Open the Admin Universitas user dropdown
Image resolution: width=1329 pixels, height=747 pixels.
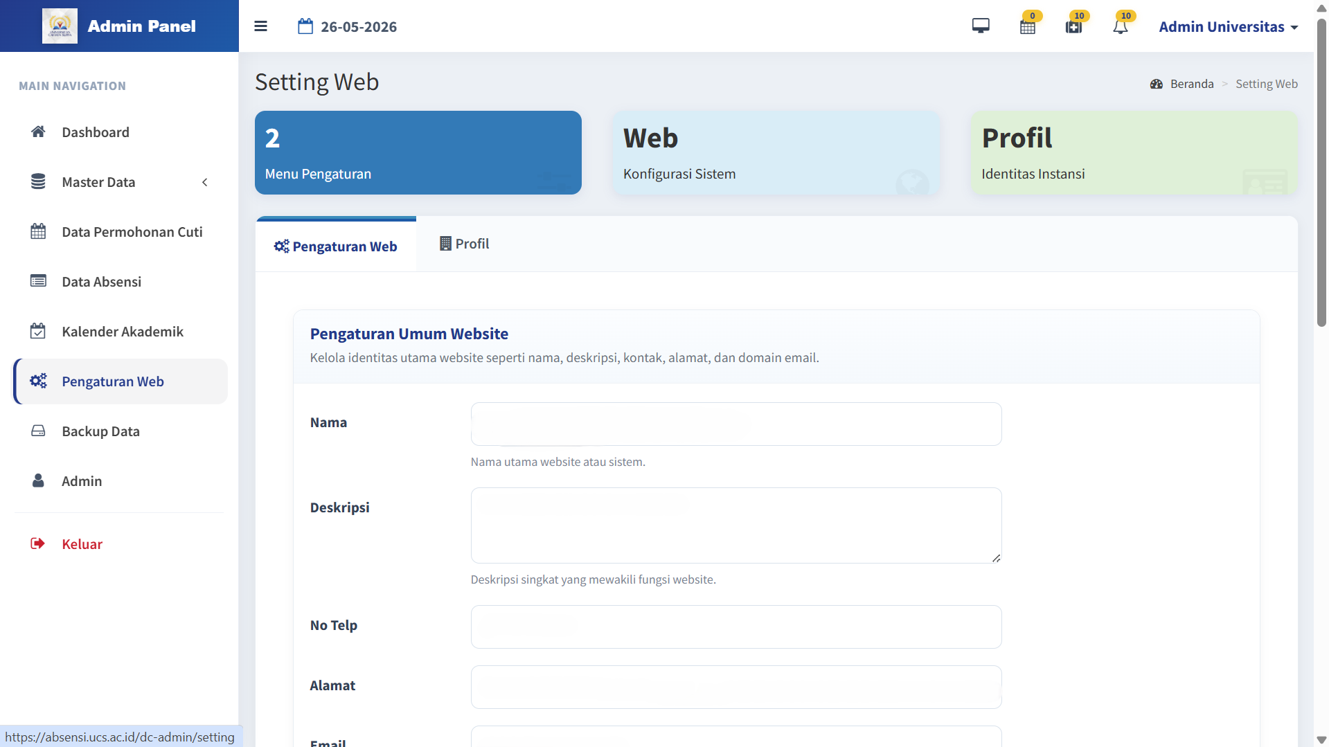point(1229,26)
